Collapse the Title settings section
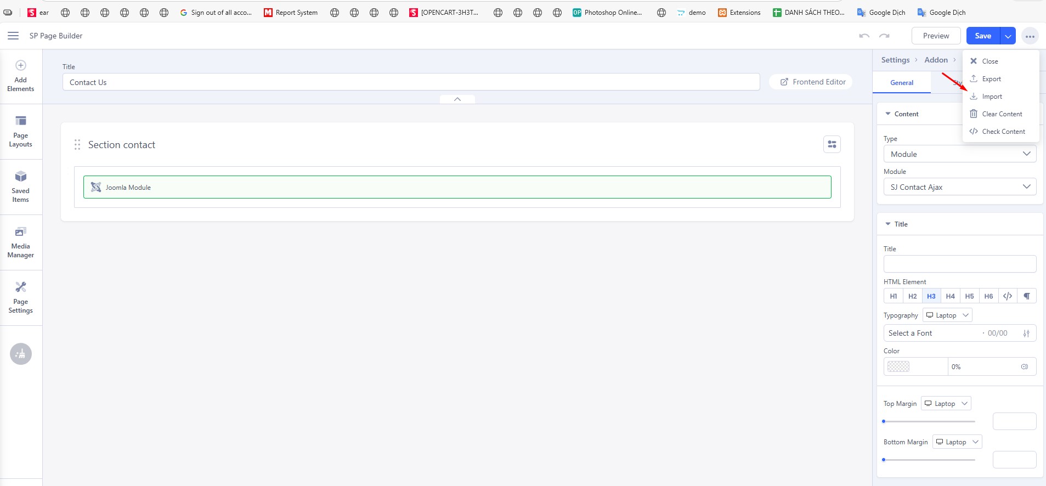This screenshot has height=486, width=1046. pyautogui.click(x=888, y=224)
